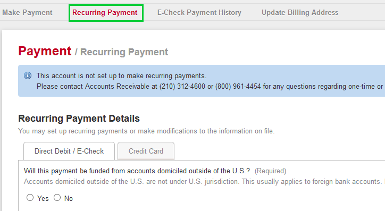
Task: Click the gray Recurring Payment breadcrumb text
Action: click(x=124, y=52)
